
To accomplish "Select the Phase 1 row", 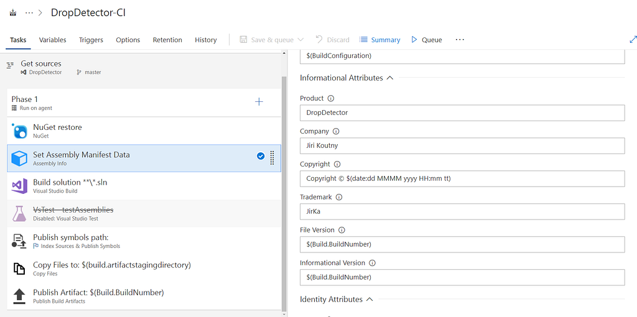I will coord(144,103).
